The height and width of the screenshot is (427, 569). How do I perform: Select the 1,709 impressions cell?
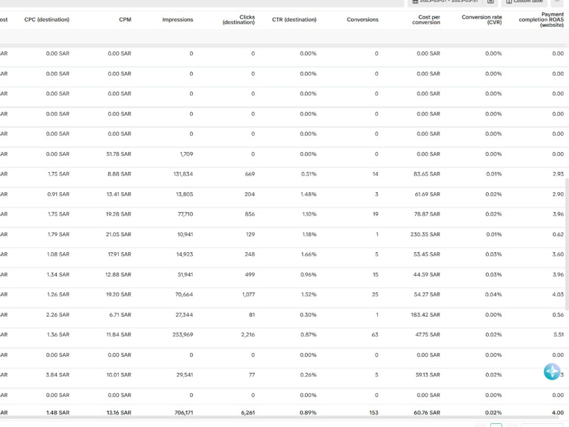187,154
